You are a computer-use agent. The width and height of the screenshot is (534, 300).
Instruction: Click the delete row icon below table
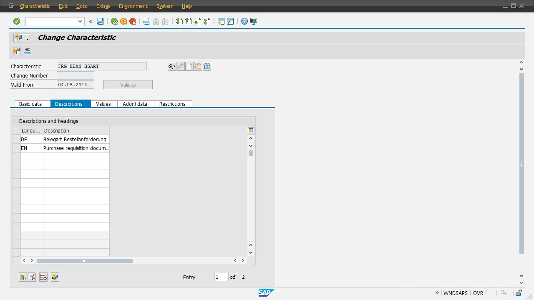point(43,277)
